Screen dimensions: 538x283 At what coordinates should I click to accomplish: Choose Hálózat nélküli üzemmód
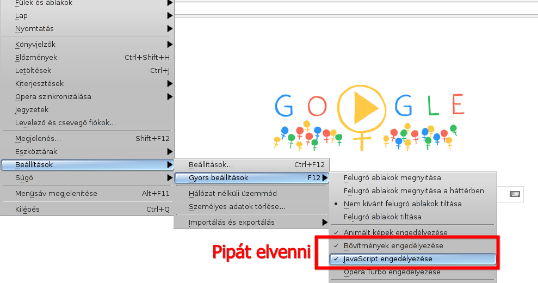[x=251, y=193]
